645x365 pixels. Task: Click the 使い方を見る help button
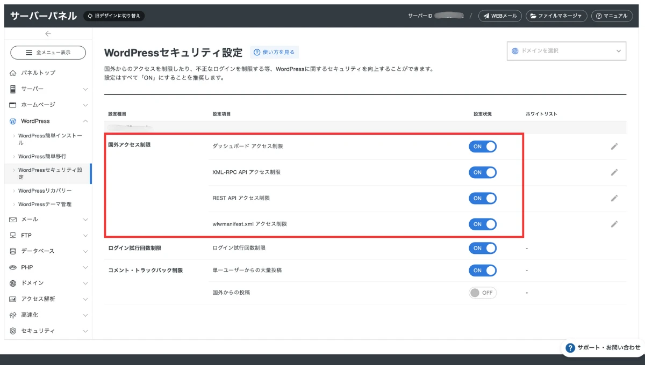pos(275,52)
